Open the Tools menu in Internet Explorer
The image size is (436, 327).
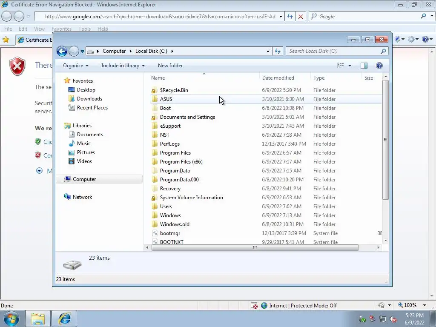(84, 29)
